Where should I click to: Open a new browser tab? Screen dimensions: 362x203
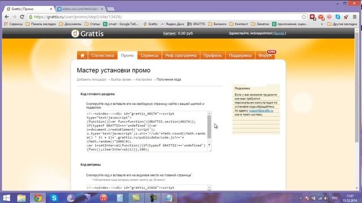[x=111, y=9]
